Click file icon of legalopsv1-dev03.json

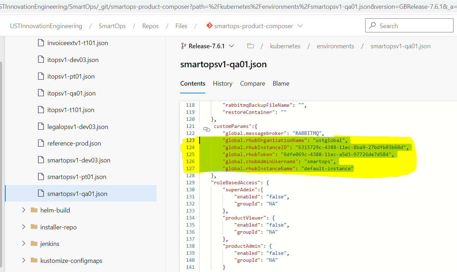pyautogui.click(x=41, y=126)
